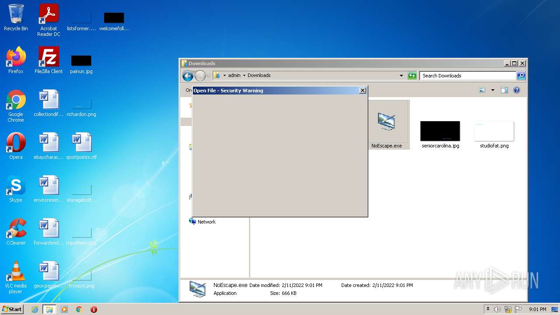560x315 pixels.
Task: Open address bar history dropdown
Action: (x=401, y=76)
